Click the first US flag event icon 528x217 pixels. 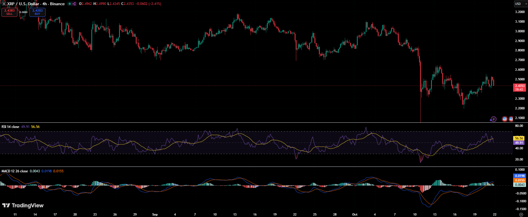point(505,119)
